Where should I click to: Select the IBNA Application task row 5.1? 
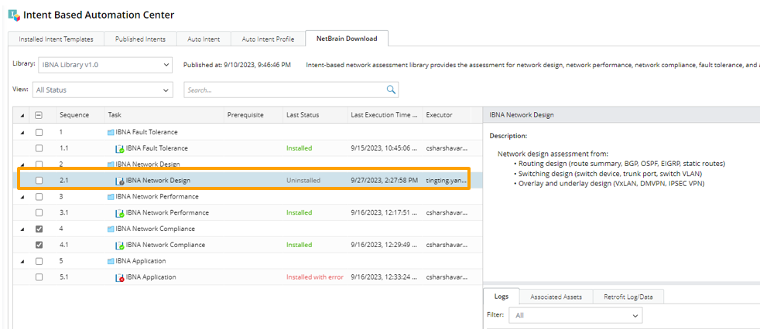point(248,277)
